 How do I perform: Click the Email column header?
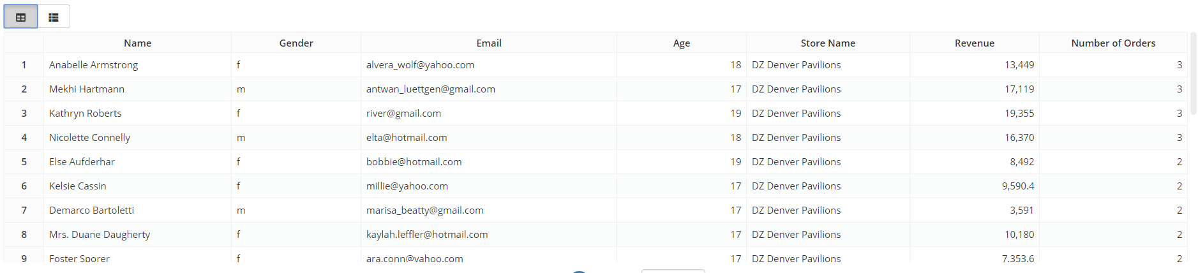click(x=489, y=43)
